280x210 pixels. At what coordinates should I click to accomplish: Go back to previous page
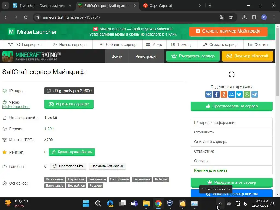click(x=6, y=17)
